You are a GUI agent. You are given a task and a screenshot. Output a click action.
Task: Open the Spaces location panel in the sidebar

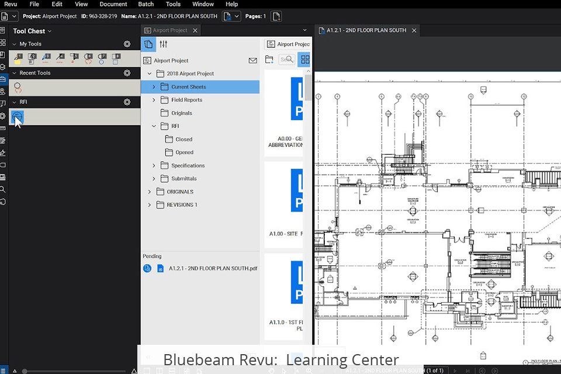pyautogui.click(x=2, y=91)
